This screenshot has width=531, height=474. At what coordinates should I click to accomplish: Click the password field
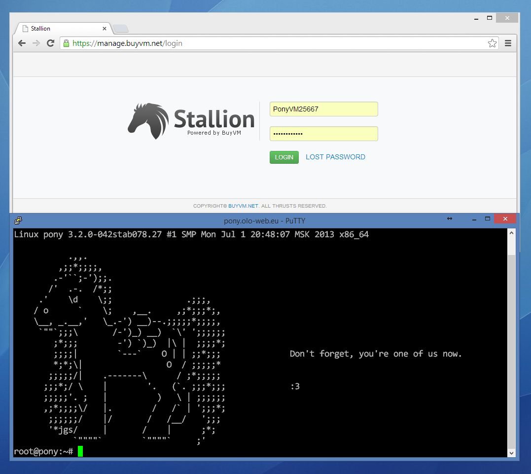324,134
